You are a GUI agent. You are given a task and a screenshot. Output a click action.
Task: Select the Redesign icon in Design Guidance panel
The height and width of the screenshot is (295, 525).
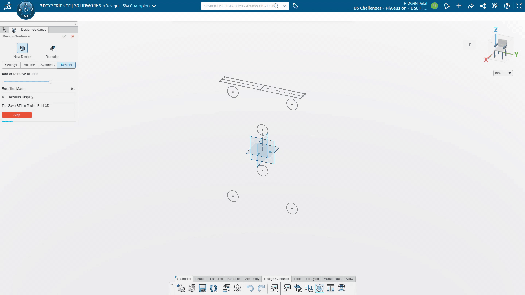(52, 48)
